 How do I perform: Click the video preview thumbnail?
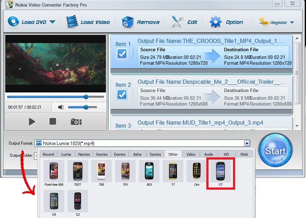pyautogui.click(x=56, y=64)
